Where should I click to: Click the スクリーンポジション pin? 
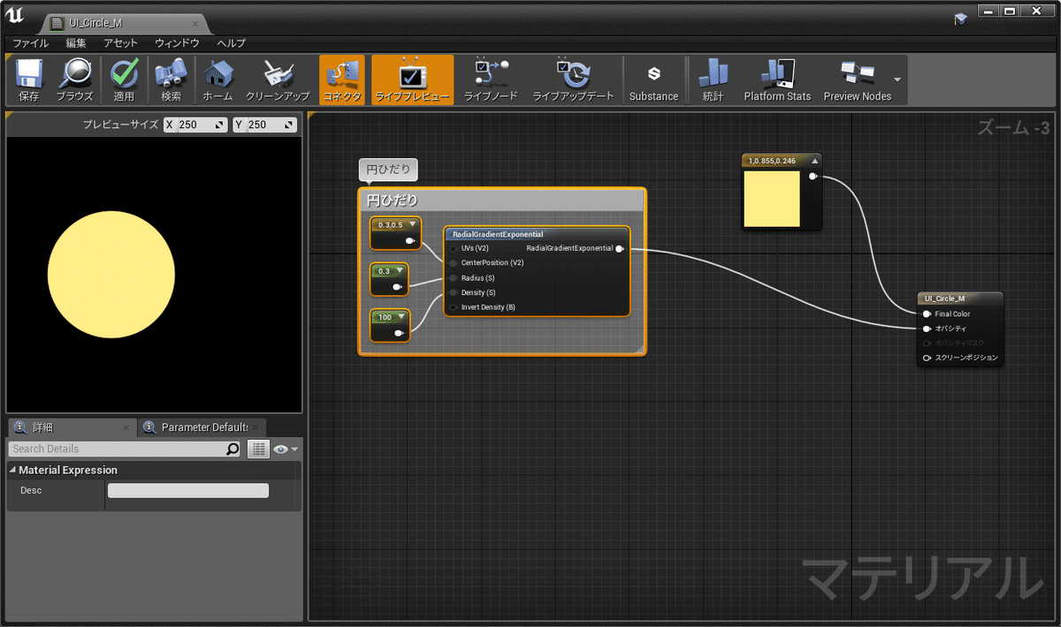927,358
